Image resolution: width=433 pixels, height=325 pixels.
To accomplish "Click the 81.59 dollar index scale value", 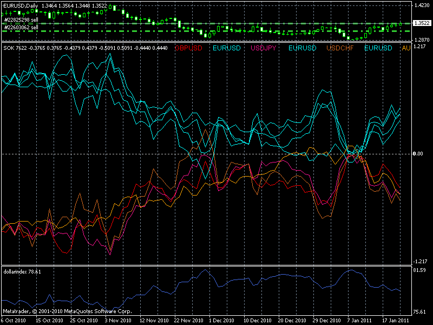I will click(x=420, y=270).
